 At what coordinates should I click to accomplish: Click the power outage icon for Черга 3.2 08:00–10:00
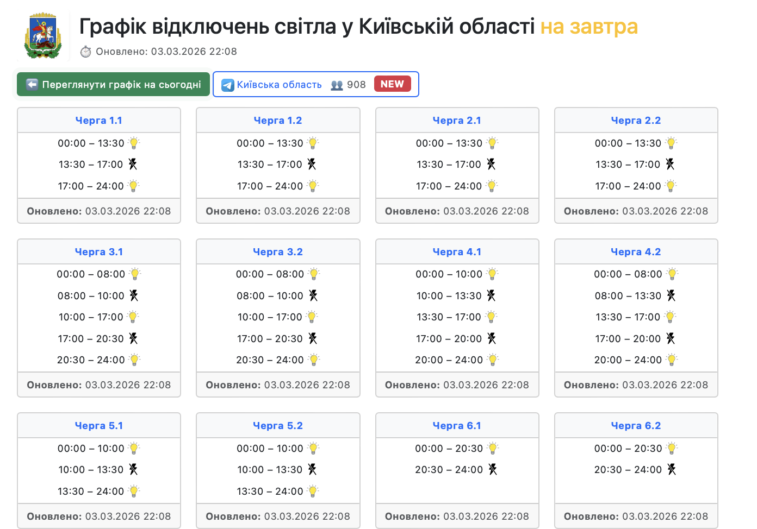[x=313, y=295]
